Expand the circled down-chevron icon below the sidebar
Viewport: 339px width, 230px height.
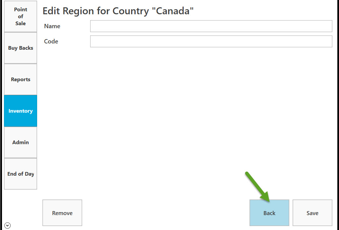click(x=7, y=225)
